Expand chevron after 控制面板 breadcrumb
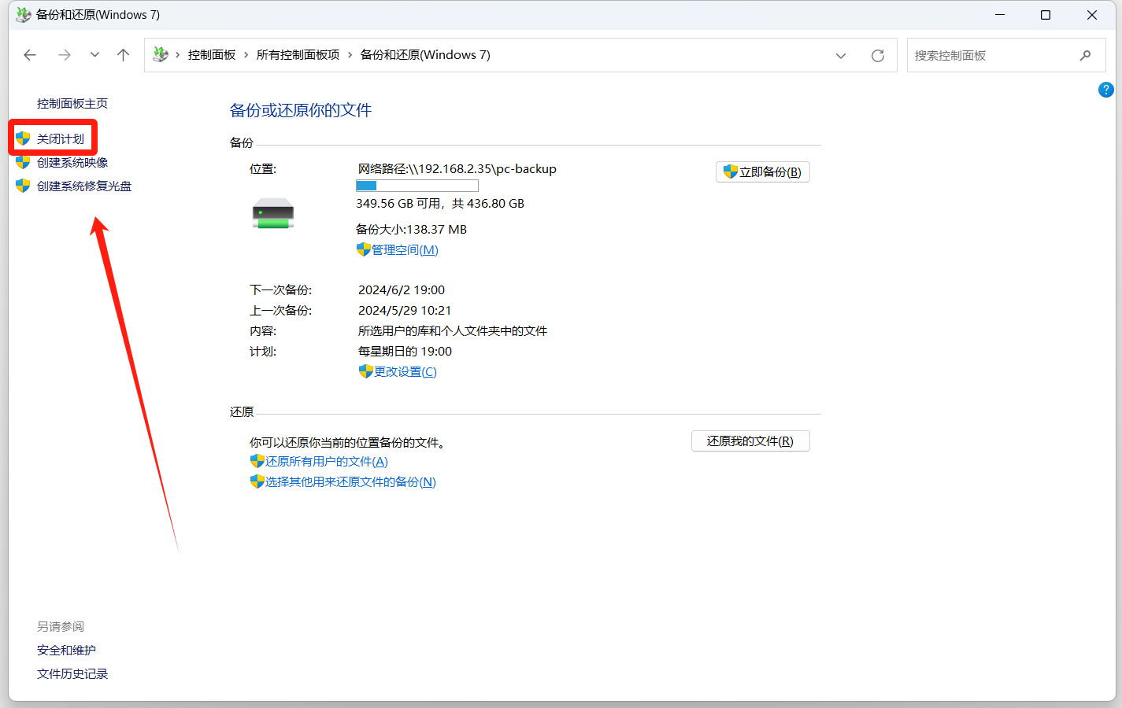The width and height of the screenshot is (1122, 708). tap(246, 55)
